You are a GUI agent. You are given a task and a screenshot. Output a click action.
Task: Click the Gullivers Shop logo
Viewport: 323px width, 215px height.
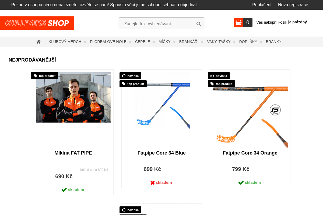pos(37,23)
